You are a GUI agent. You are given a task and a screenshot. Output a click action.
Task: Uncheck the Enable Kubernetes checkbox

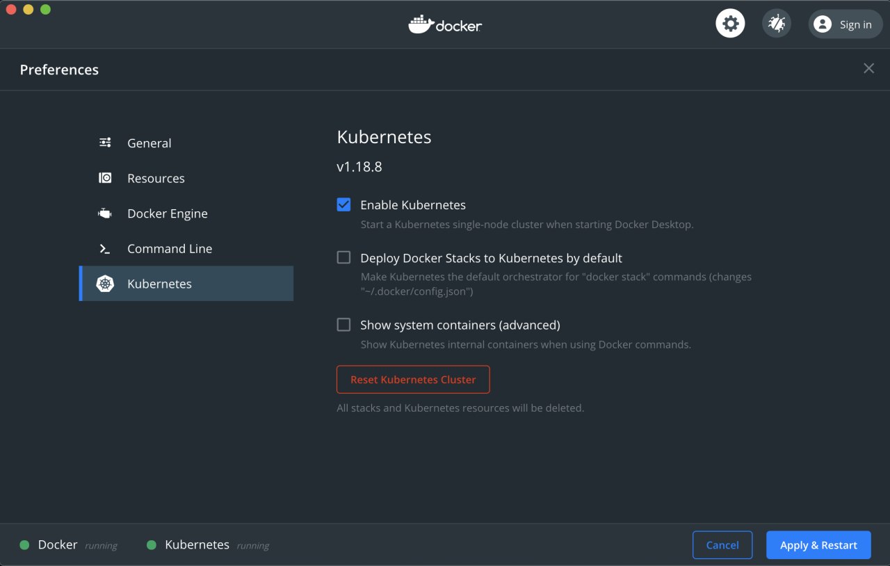coord(343,204)
